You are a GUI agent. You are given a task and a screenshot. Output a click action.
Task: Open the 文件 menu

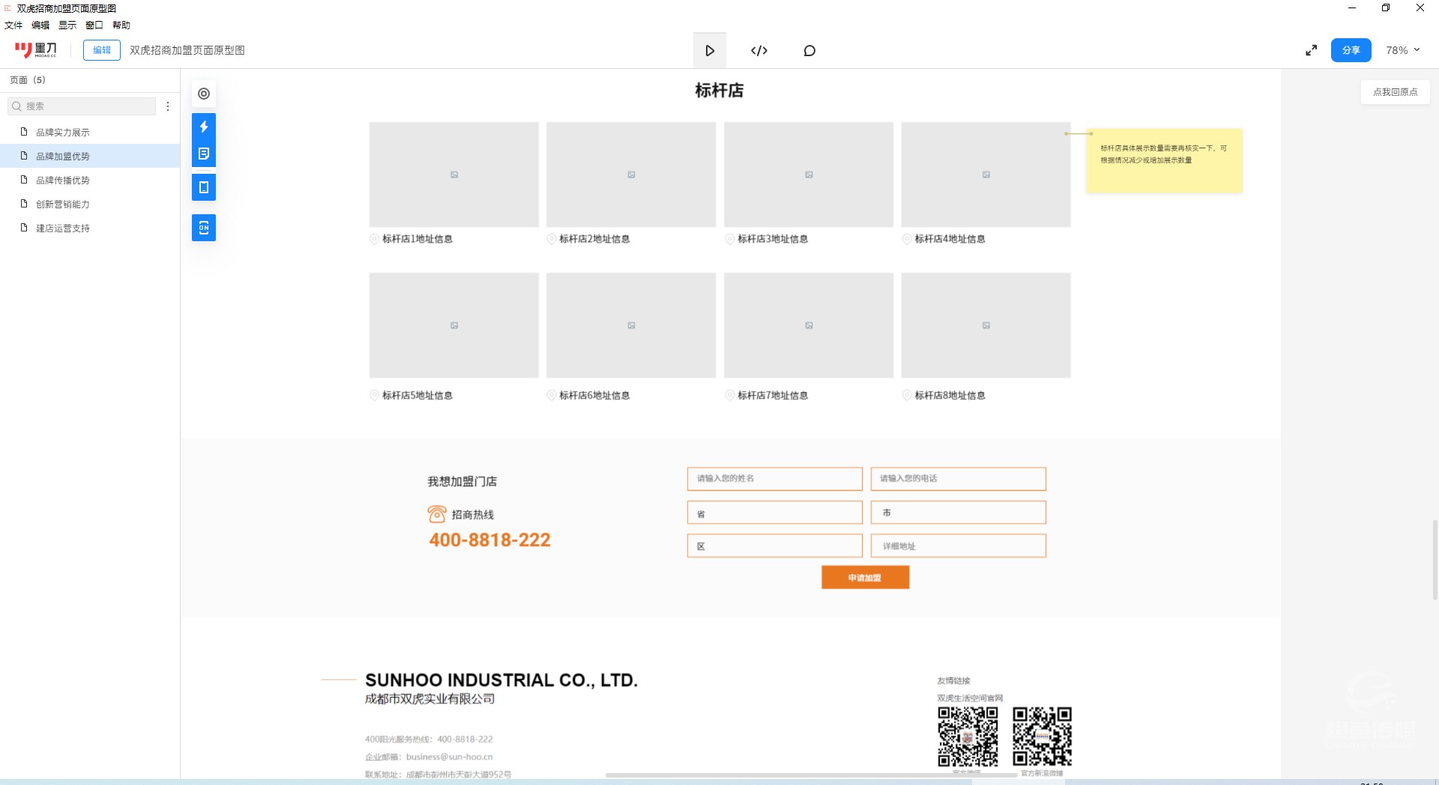13,25
